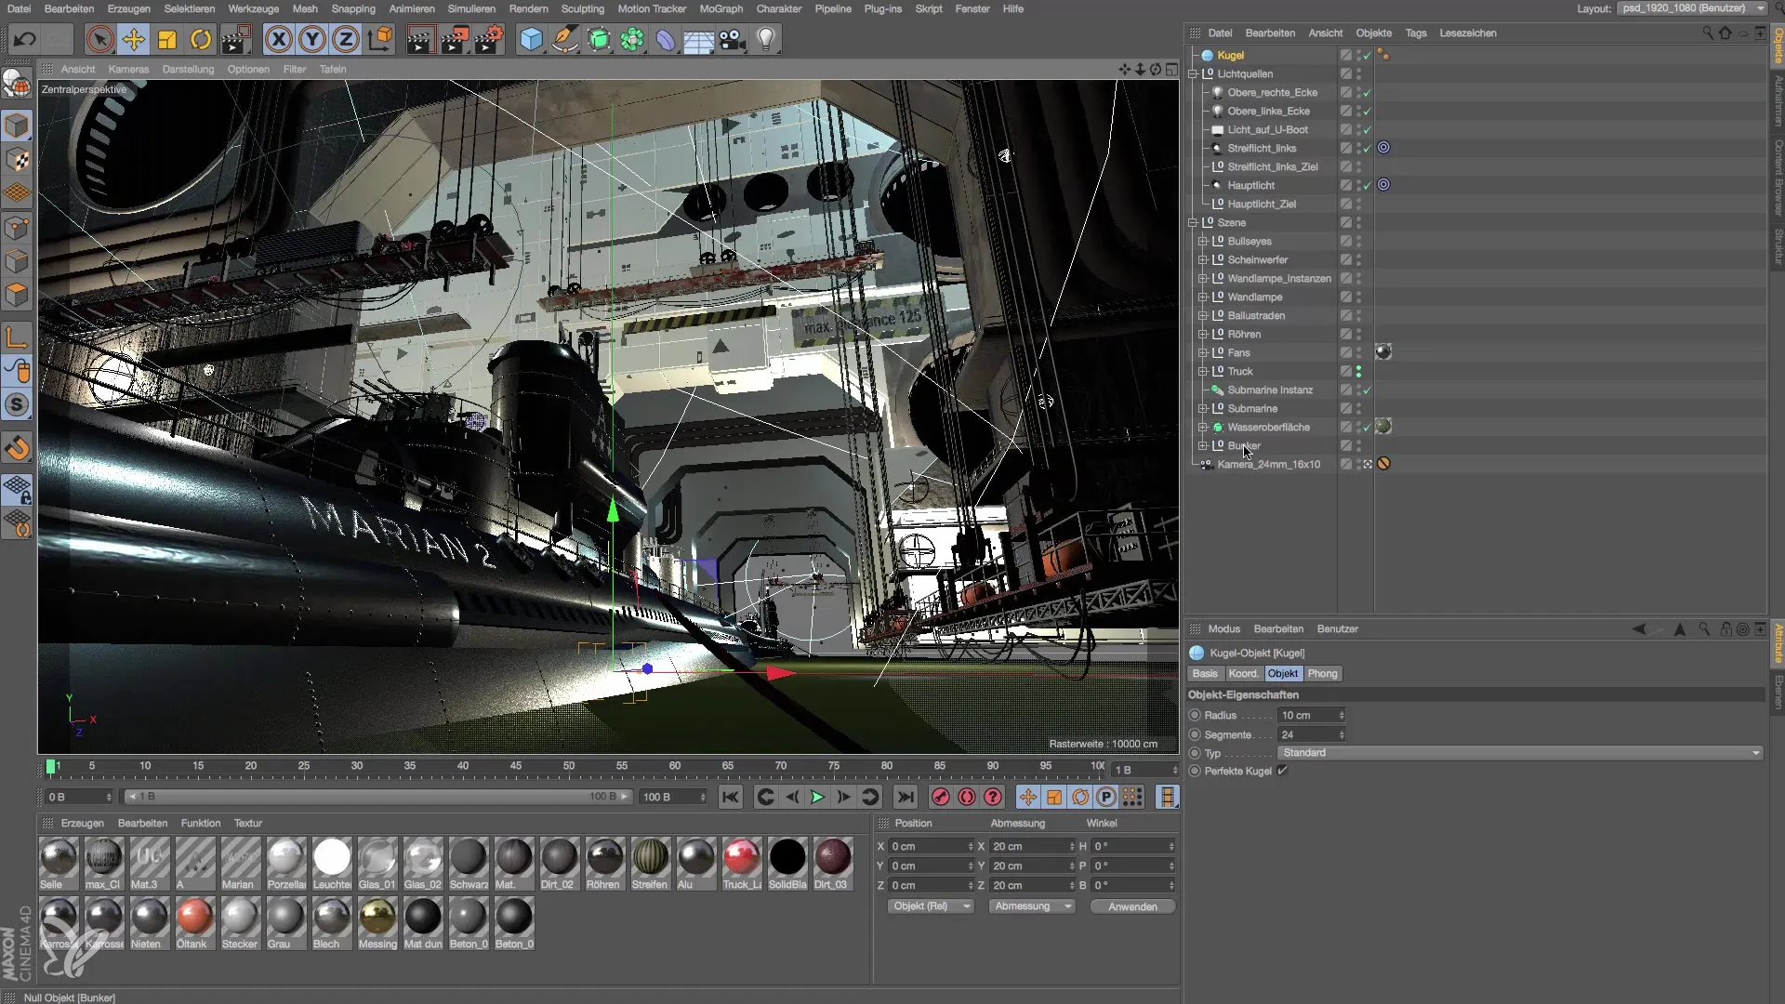Image resolution: width=1785 pixels, height=1004 pixels.
Task: Select the Leuchte white material
Action: coord(331,864)
